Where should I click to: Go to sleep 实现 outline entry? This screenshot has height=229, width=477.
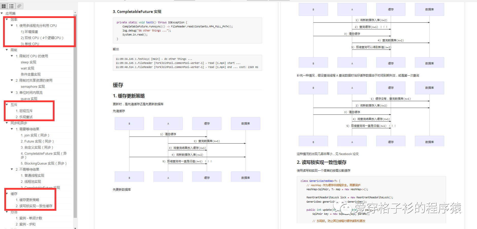(28, 62)
